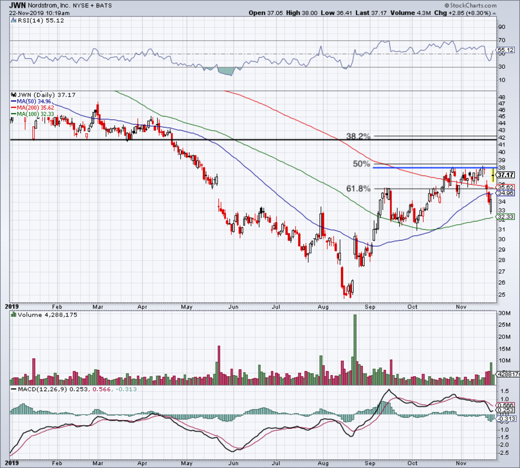Click the Chg +2.85 (+8.30%) value
This screenshot has height=468, width=520.
coord(462,13)
